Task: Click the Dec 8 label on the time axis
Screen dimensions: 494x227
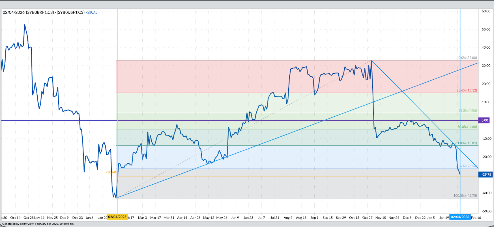Action: (407, 218)
